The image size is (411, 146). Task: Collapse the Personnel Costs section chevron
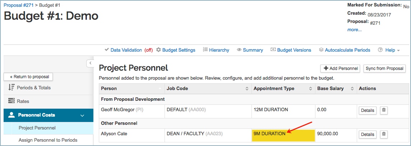(x=82, y=116)
